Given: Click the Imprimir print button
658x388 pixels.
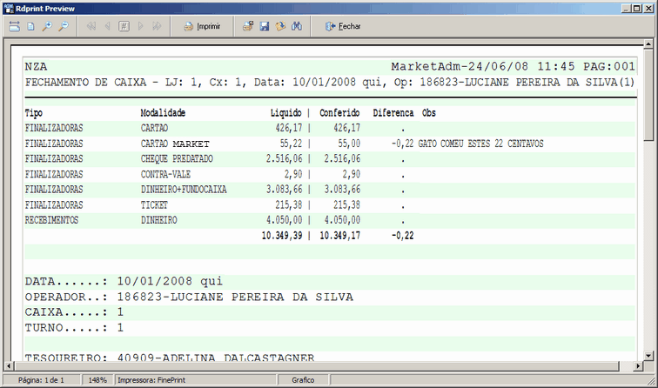Looking at the screenshot, I should [x=202, y=26].
